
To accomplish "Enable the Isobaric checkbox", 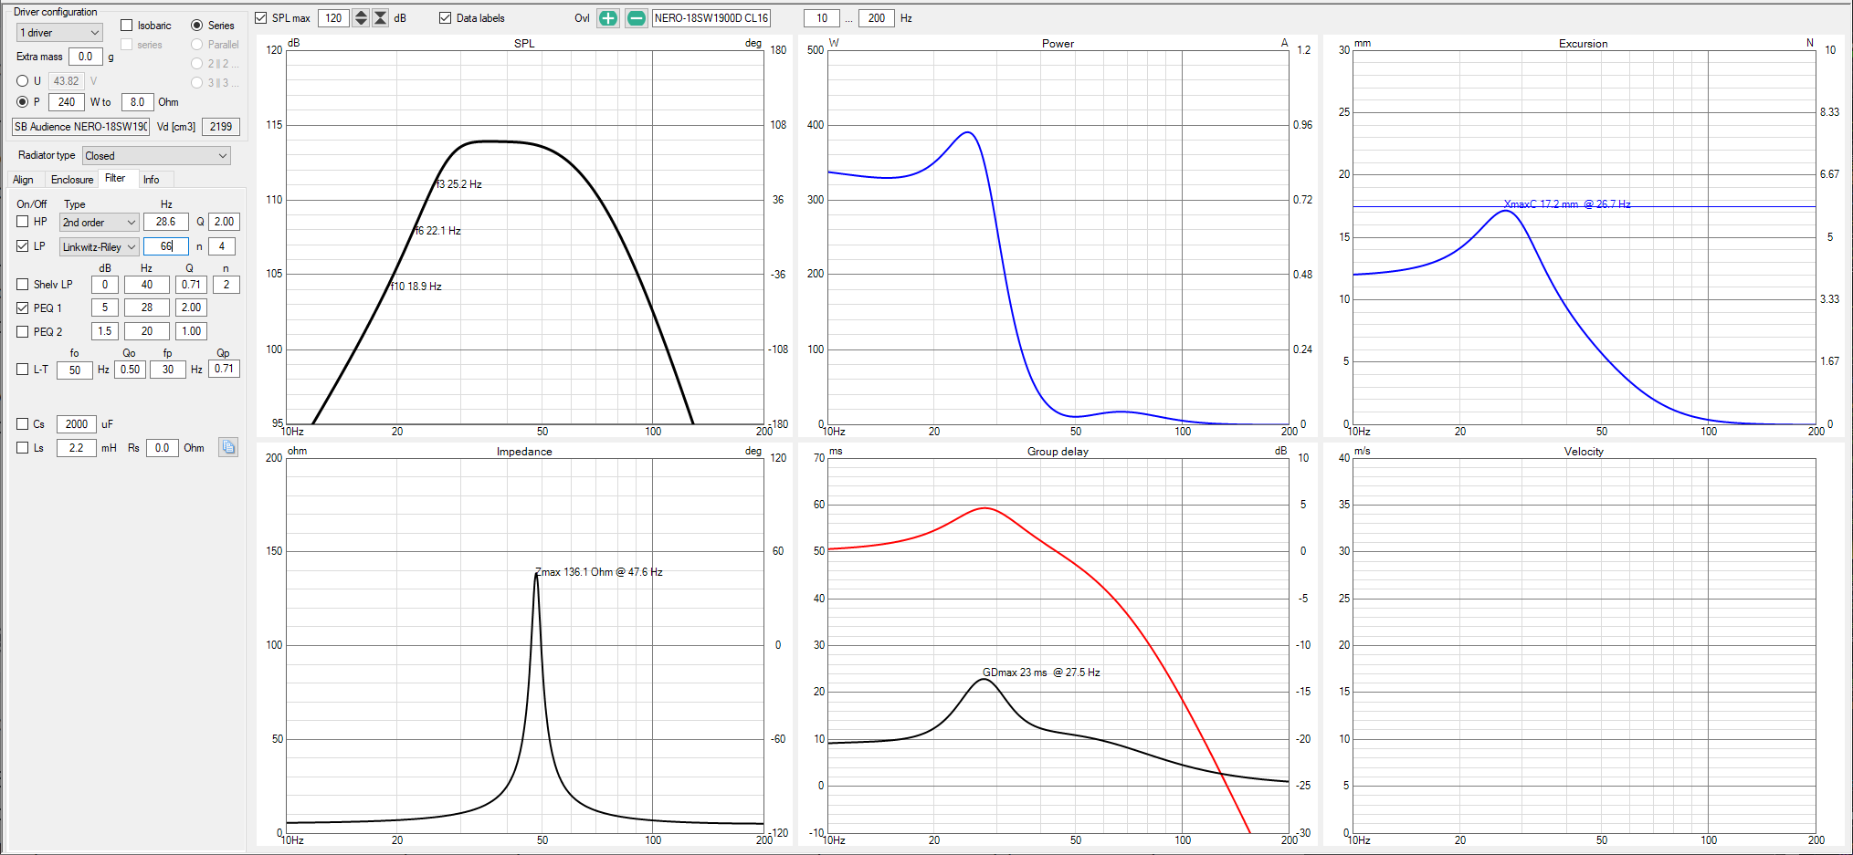I will click(127, 26).
